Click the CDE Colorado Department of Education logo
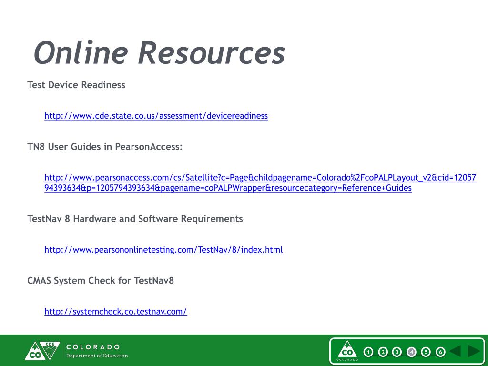 pyautogui.click(x=42, y=351)
